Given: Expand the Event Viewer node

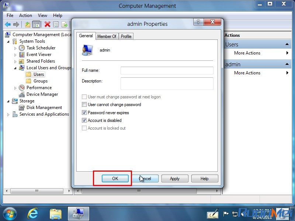Looking at the screenshot, I should [x=15, y=55].
